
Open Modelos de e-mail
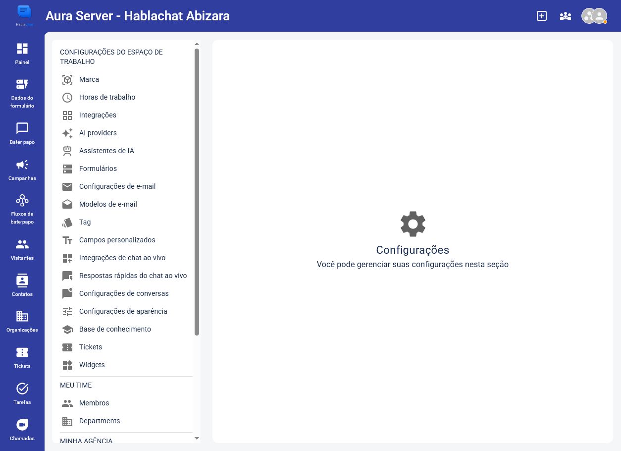click(108, 204)
